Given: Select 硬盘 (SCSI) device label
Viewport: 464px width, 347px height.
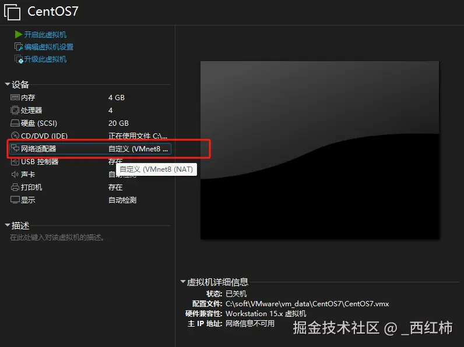Looking at the screenshot, I should coord(39,123).
